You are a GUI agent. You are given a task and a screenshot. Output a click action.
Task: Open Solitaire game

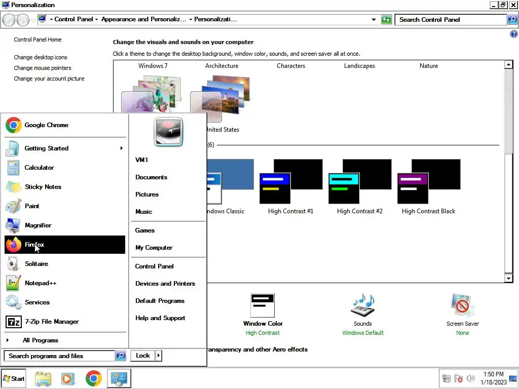point(65,263)
